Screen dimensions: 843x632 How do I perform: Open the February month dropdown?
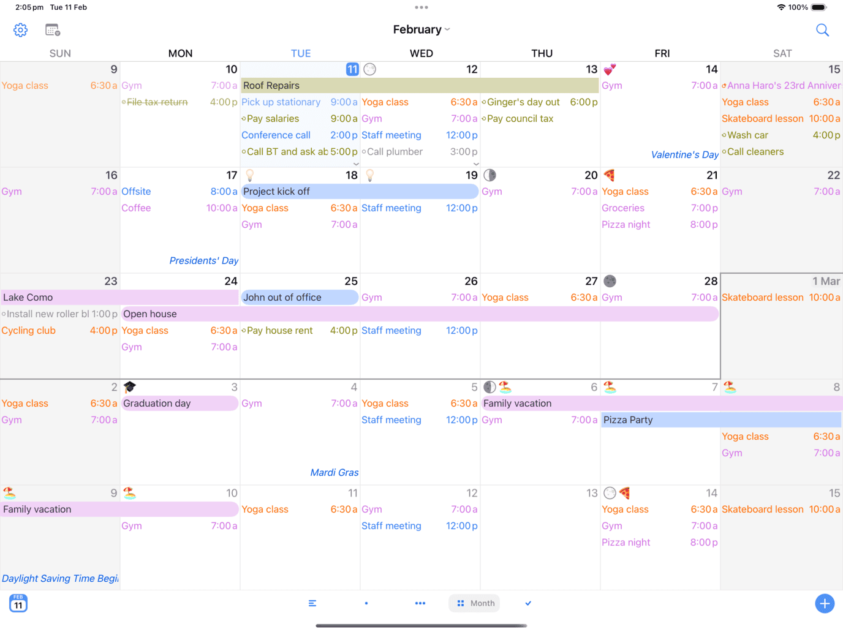pyautogui.click(x=421, y=29)
